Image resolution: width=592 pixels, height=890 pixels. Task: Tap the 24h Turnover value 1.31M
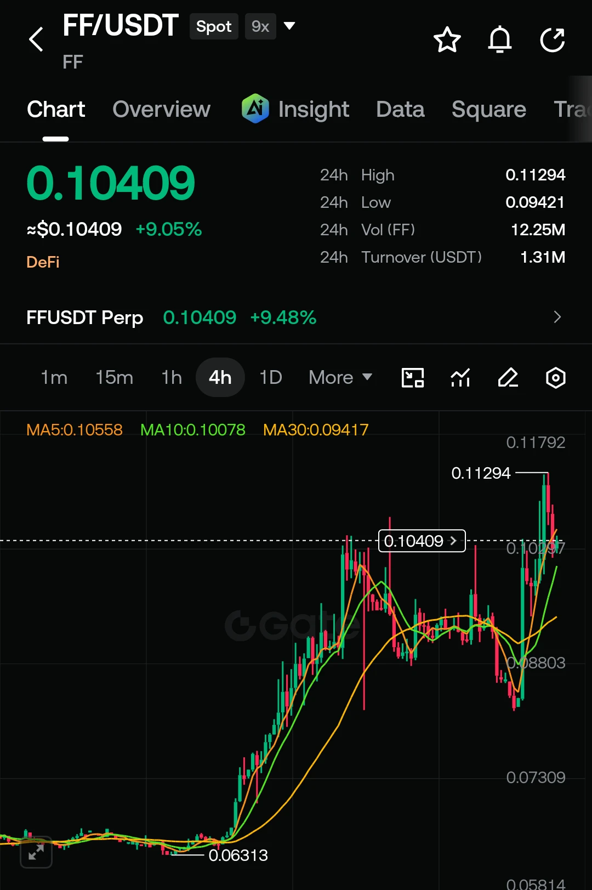tap(543, 257)
